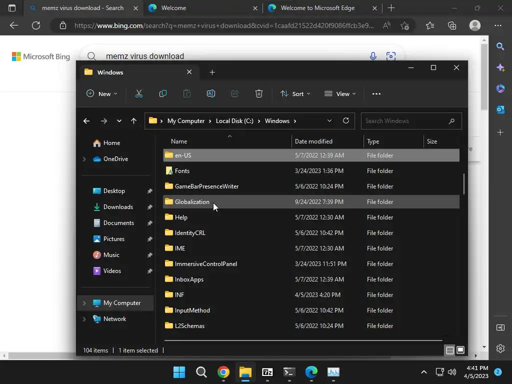512x384 pixels.
Task: Refresh the Windows folder listing
Action: 346,120
